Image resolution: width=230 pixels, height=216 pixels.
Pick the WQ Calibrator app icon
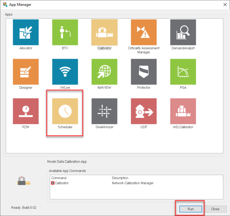pyautogui.click(x=183, y=111)
